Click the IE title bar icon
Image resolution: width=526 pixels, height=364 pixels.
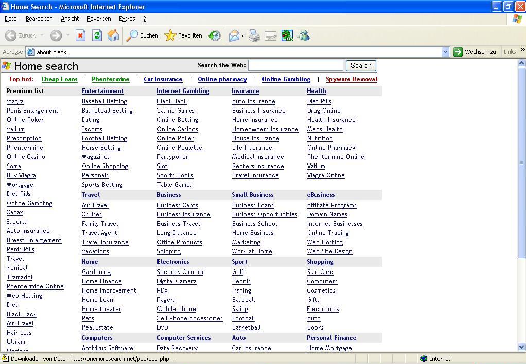pos(5,6)
